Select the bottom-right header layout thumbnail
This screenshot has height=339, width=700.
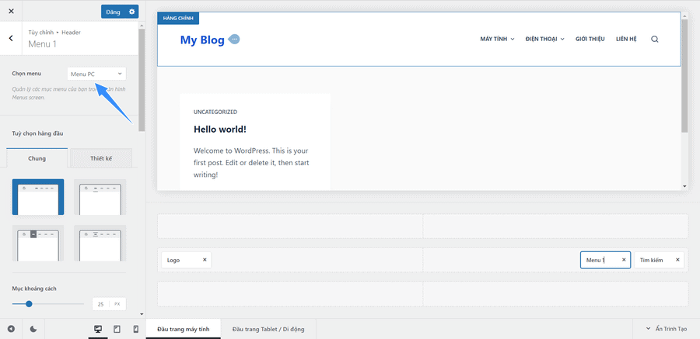pyautogui.click(x=100, y=243)
